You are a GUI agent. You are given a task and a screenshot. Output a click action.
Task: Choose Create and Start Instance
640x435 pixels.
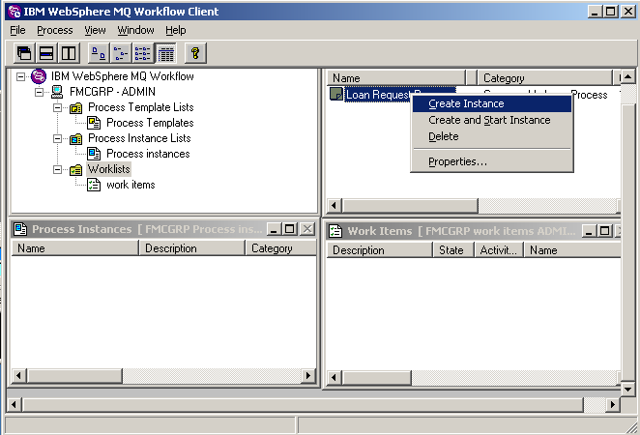[489, 120]
